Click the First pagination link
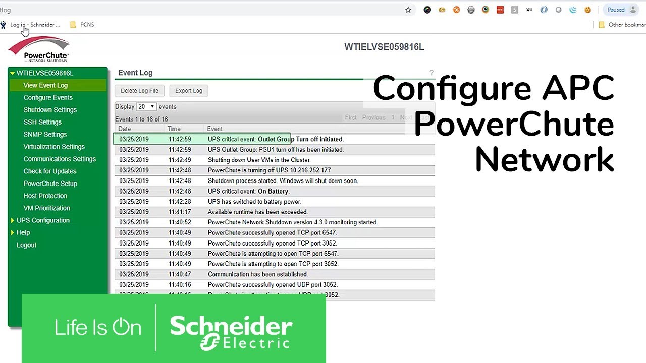Screen dimensions: 646x363 (351, 117)
